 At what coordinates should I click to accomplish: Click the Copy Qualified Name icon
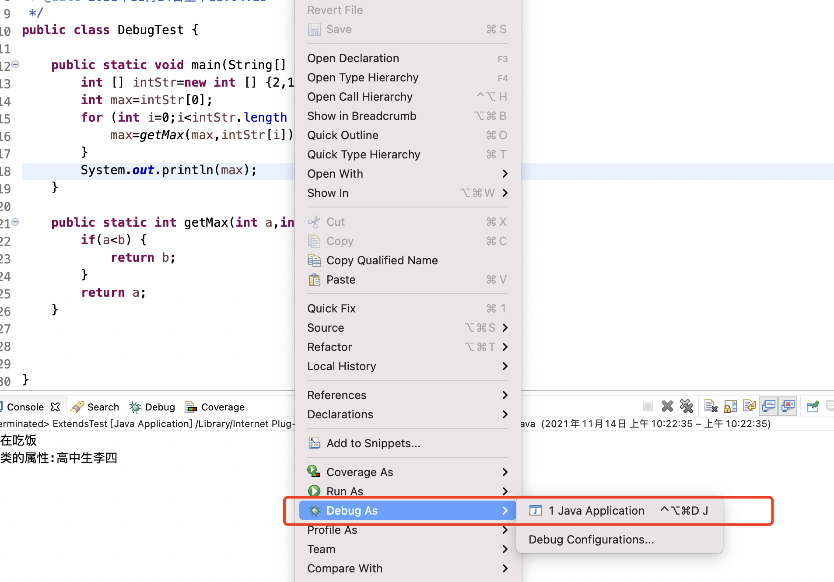coord(314,260)
